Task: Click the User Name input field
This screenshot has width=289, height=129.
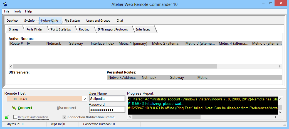Action: tap(107, 99)
